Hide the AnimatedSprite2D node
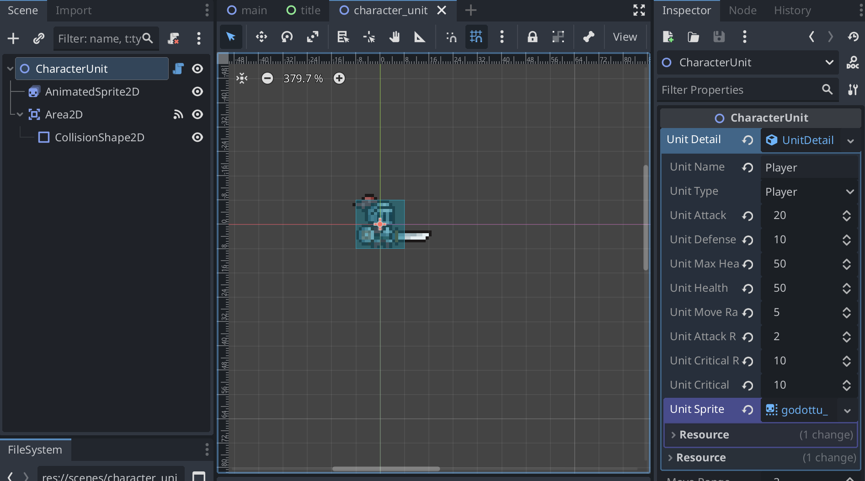The image size is (865, 481). [x=198, y=91]
